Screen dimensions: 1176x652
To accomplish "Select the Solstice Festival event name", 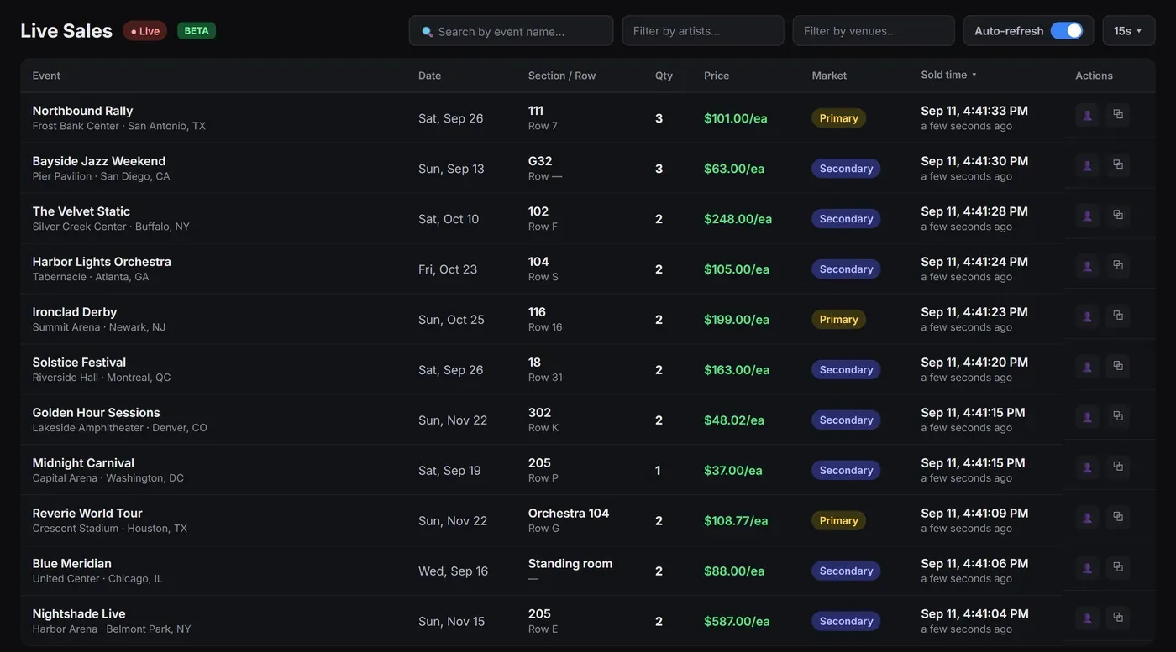I will tap(79, 363).
